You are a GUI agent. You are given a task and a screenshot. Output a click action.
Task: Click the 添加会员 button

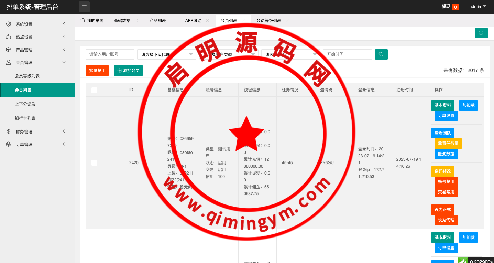[x=128, y=71]
